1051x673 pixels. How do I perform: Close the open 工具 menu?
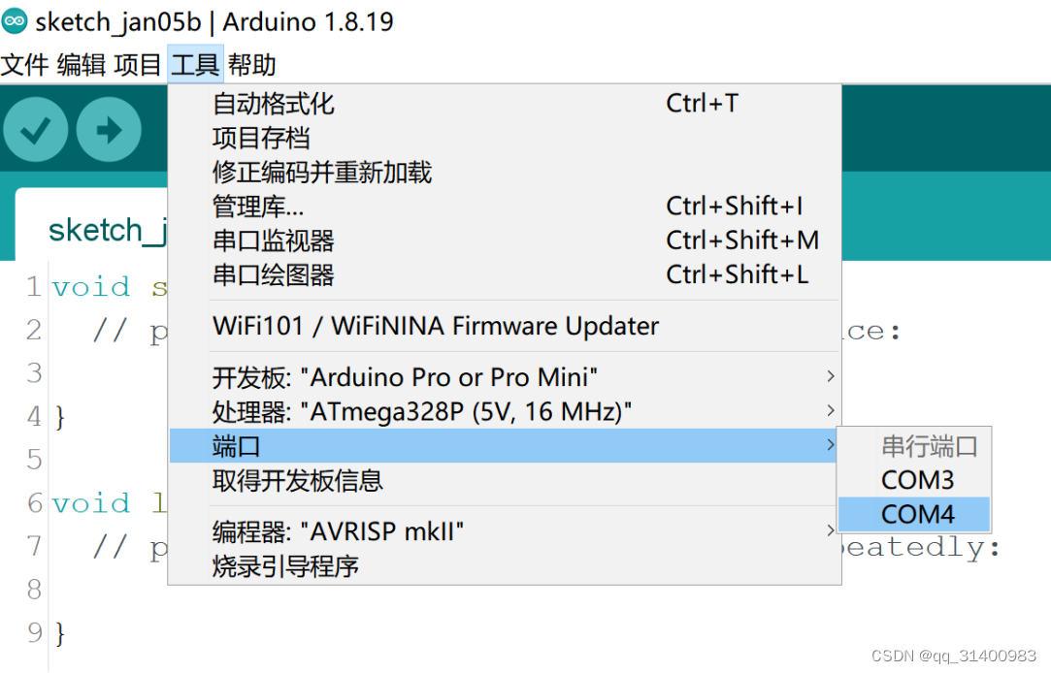click(195, 65)
